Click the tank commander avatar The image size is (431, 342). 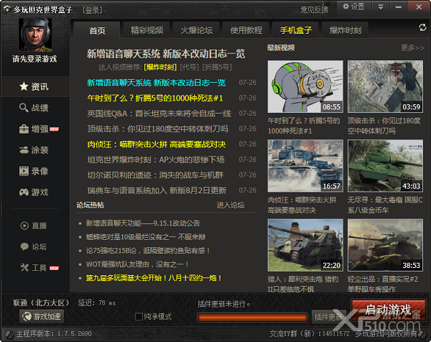click(35, 34)
